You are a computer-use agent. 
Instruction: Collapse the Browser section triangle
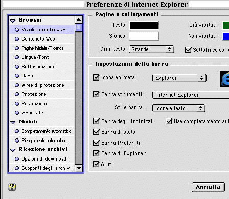click(13, 21)
